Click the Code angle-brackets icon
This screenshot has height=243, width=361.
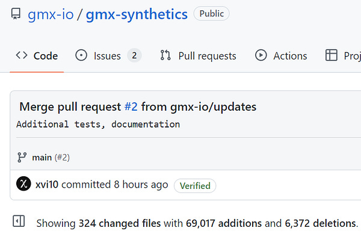click(22, 55)
